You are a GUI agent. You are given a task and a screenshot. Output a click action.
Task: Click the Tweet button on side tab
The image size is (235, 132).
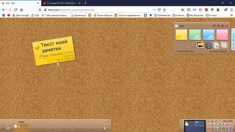tap(233, 37)
